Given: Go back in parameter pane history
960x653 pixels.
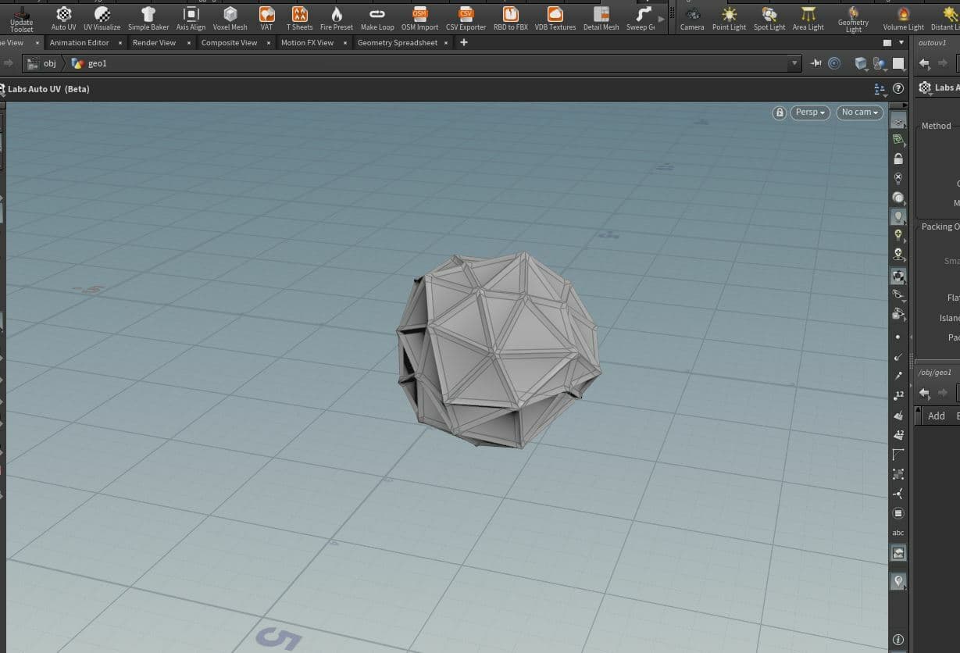Looking at the screenshot, I should pos(924,63).
